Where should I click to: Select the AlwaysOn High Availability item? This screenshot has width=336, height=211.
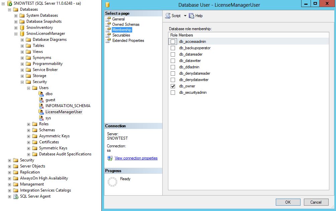click(44, 178)
